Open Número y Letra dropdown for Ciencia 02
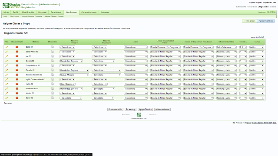 point(226,61)
